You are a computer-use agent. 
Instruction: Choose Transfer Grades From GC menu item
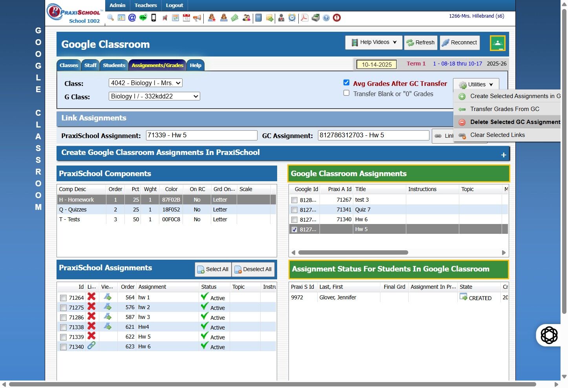point(504,109)
